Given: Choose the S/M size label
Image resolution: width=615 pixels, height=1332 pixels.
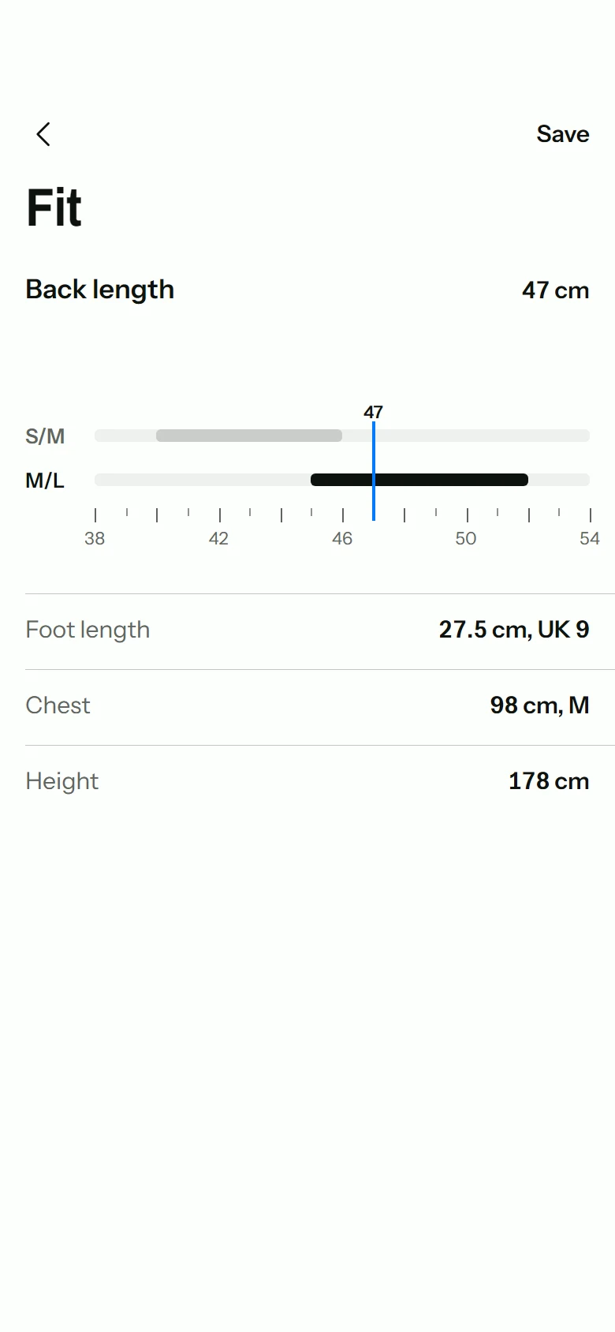Looking at the screenshot, I should click(45, 436).
